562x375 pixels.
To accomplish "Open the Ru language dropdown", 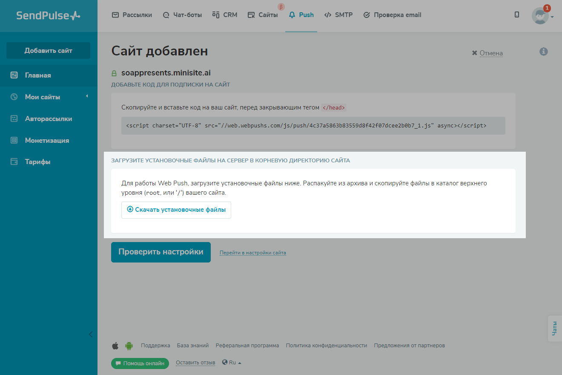I will [232, 363].
